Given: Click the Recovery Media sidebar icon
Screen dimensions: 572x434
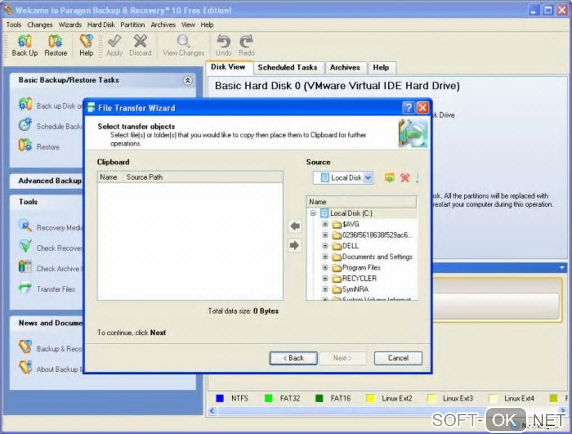Looking at the screenshot, I should pyautogui.click(x=25, y=226).
